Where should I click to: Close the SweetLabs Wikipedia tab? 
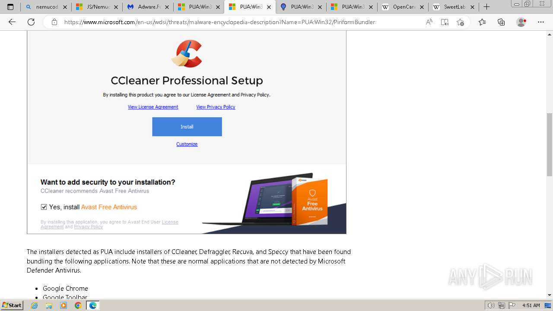(473, 7)
